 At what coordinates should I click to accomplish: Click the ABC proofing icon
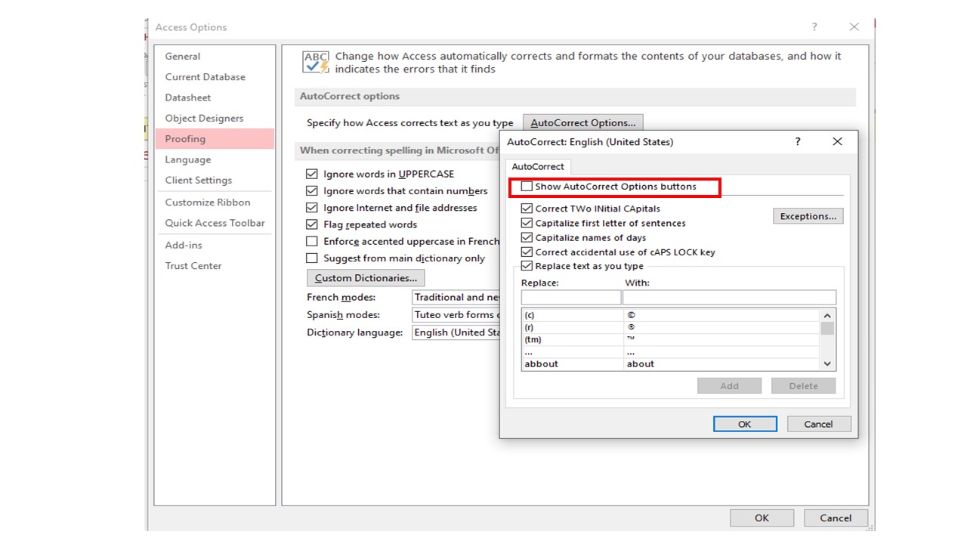click(x=315, y=61)
